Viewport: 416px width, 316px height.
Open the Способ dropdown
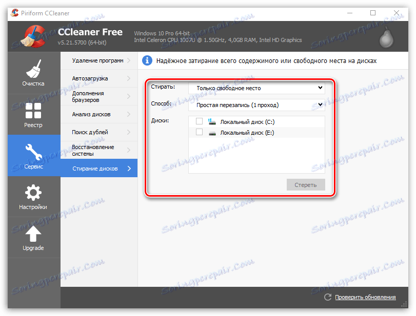[256, 105]
